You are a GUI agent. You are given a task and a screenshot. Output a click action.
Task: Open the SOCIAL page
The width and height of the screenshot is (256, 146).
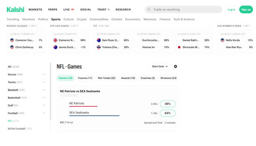(x=86, y=9)
